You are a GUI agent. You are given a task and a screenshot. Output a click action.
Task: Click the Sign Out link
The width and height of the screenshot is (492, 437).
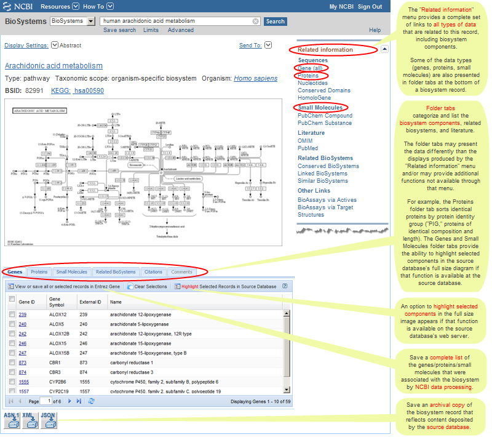tap(370, 7)
